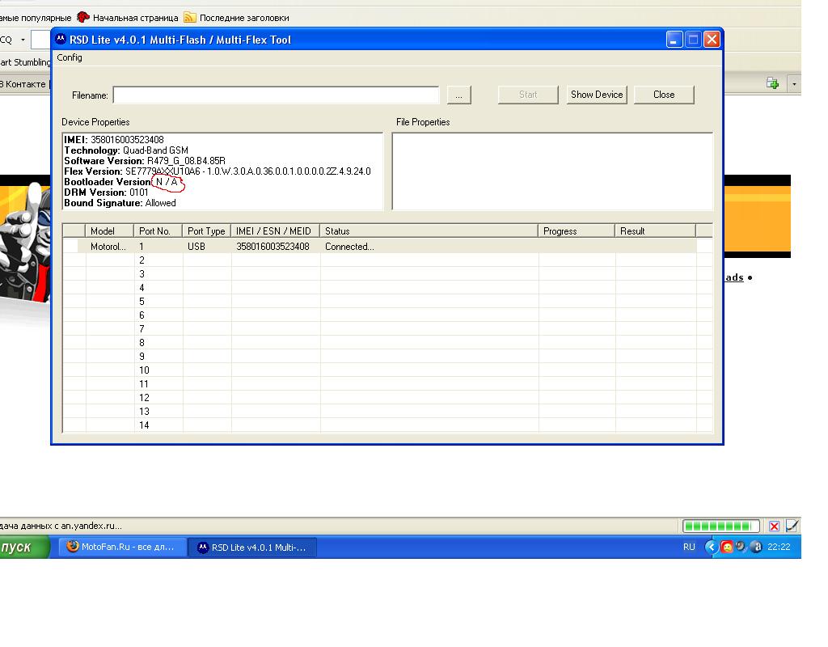The width and height of the screenshot is (828, 647).
Task: Click the Show Device button
Action: click(597, 95)
